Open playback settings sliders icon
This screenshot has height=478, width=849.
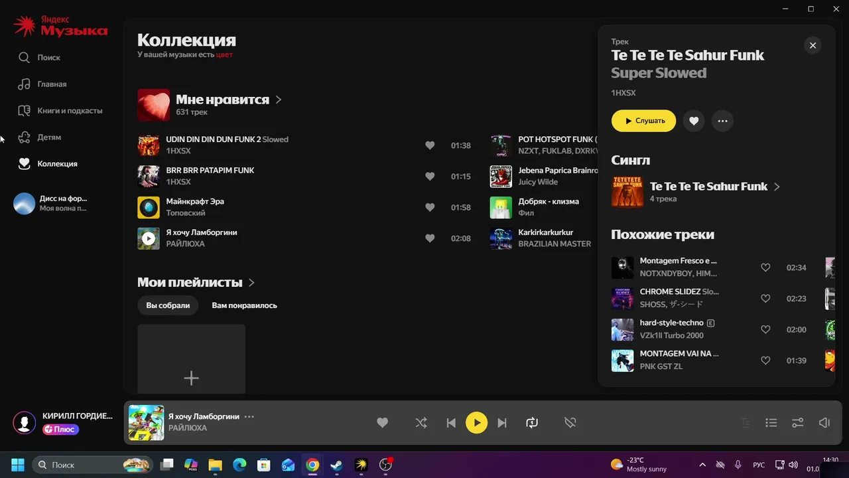click(798, 423)
